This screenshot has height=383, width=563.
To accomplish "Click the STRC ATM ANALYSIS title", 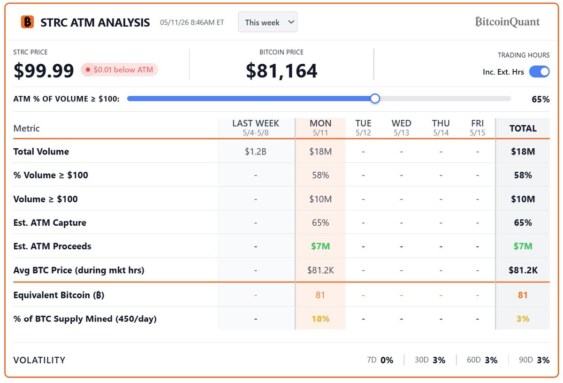I will (x=95, y=22).
